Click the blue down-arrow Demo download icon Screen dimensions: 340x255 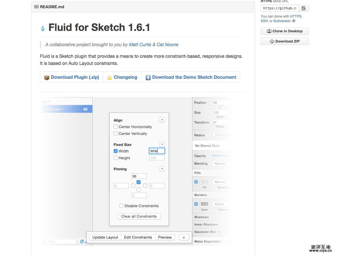pos(148,77)
